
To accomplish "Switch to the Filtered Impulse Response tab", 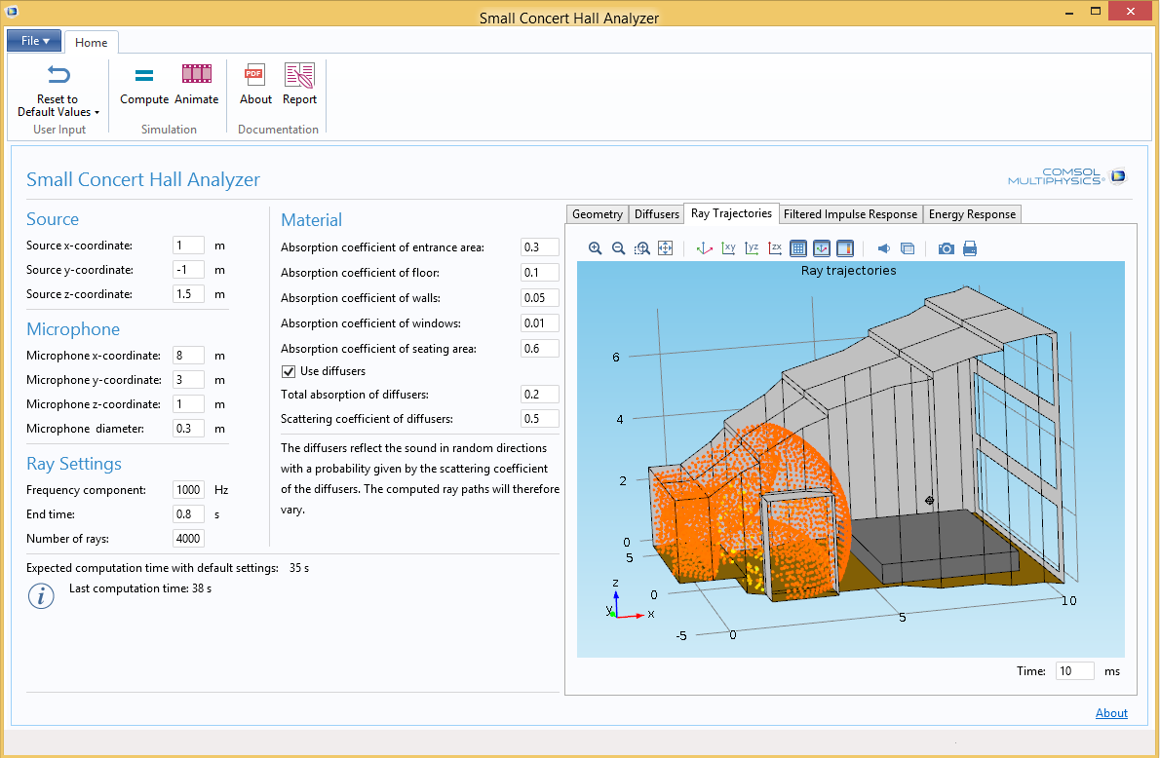I will [850, 214].
